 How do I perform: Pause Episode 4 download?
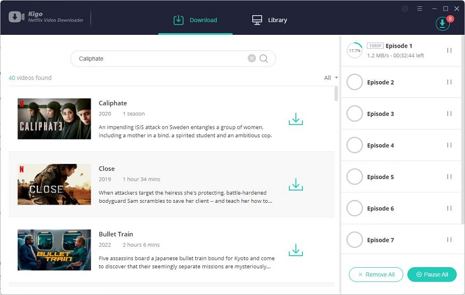pyautogui.click(x=449, y=145)
